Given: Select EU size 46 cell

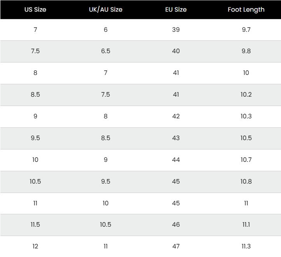Looking at the screenshot, I should tap(176, 225).
